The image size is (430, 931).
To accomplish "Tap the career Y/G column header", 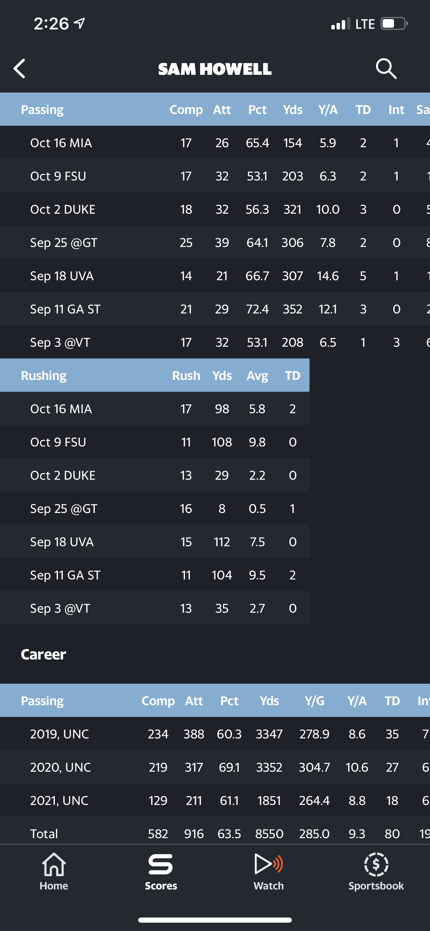I will coord(314,701).
